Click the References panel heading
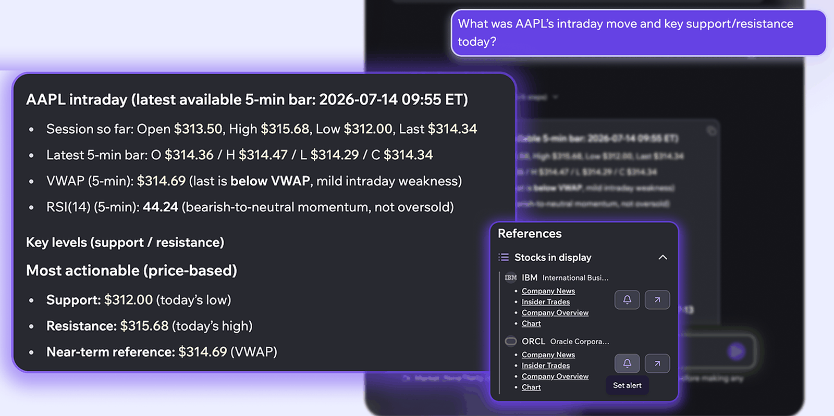Image resolution: width=834 pixels, height=416 pixels. [x=530, y=234]
